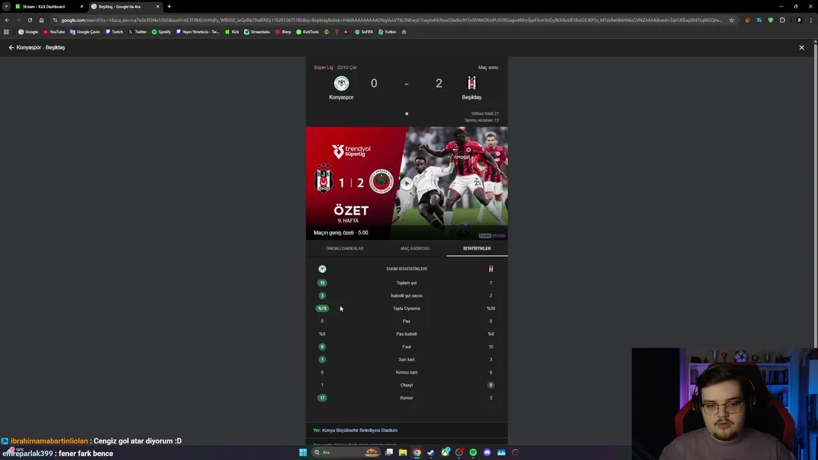Open the ÖNEMLİ DAKİKALAR tab
Image resolution: width=818 pixels, height=460 pixels.
344,249
